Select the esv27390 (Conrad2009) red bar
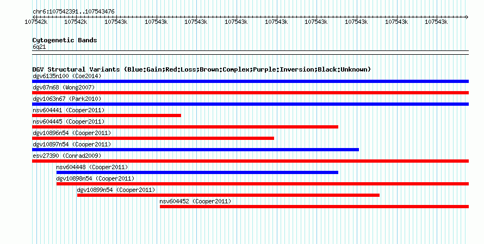 [x=250, y=161]
